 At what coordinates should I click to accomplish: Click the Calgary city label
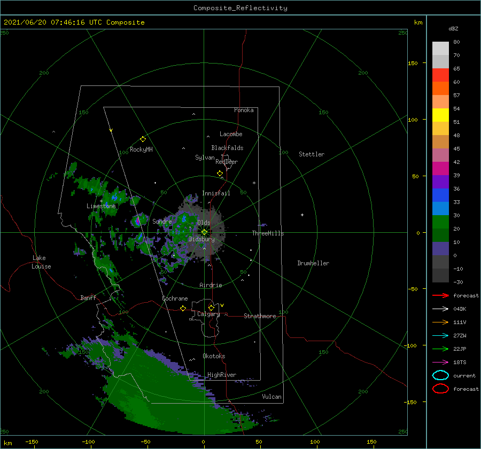208,314
